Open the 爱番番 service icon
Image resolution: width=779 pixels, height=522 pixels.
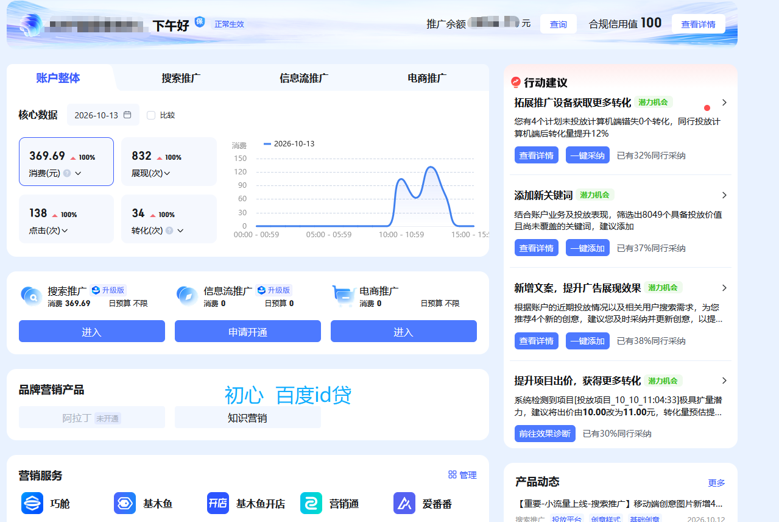tap(404, 503)
